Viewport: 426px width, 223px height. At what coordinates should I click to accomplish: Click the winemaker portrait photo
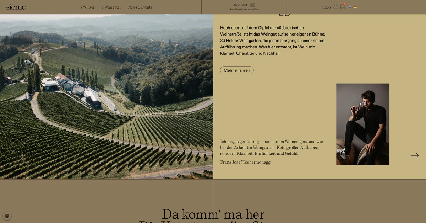363,124
